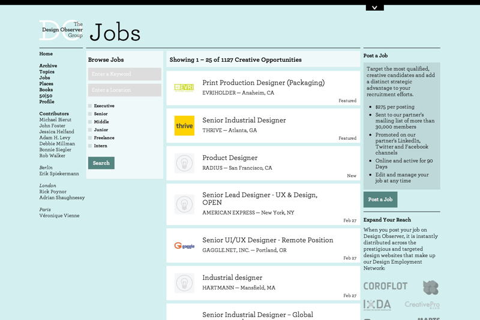Viewport: 480px width, 320px height.
Task: Tick the Executive checkbox
Action: [90, 105]
